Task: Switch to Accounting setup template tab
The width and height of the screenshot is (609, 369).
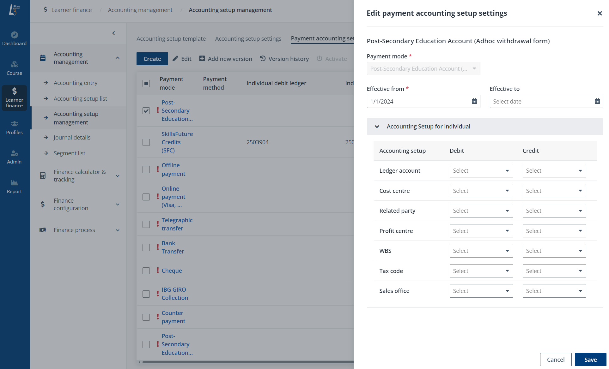Action: 171,39
